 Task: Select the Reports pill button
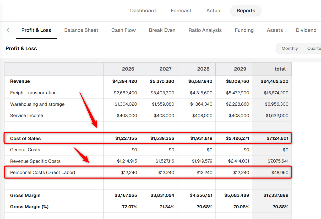(246, 11)
